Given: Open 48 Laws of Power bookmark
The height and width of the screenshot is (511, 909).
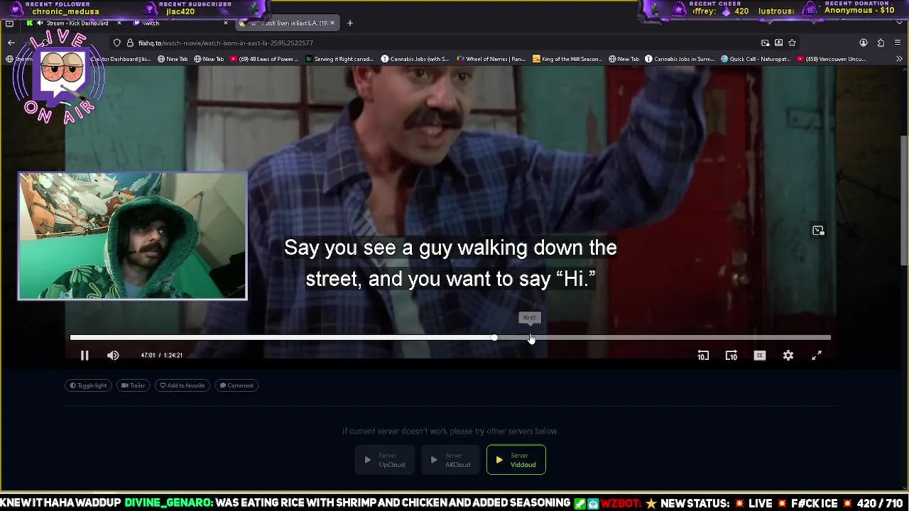Looking at the screenshot, I should [265, 60].
